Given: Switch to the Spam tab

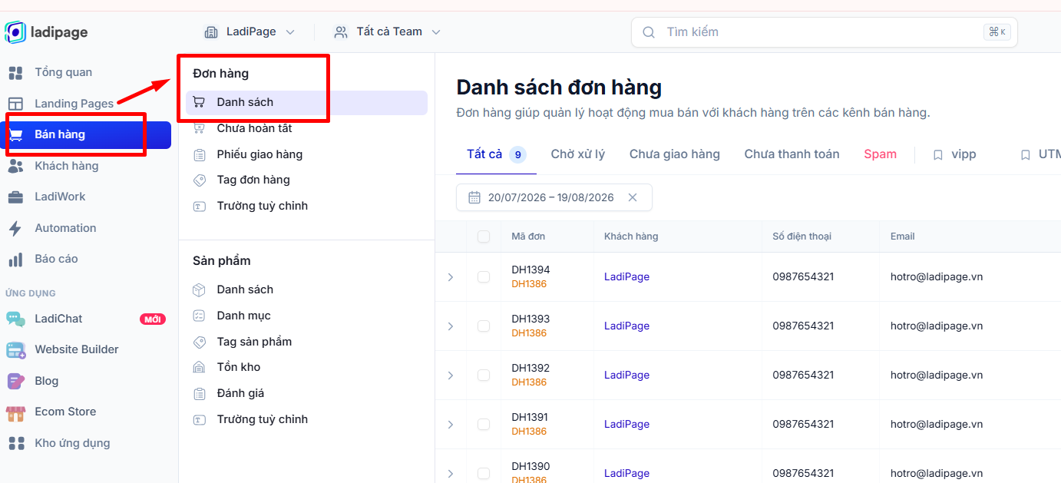Looking at the screenshot, I should point(880,154).
